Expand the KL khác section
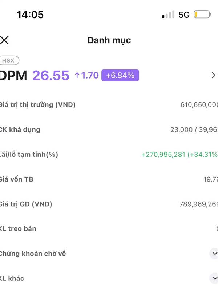Viewport: 218px width, 291px height. 214,278
